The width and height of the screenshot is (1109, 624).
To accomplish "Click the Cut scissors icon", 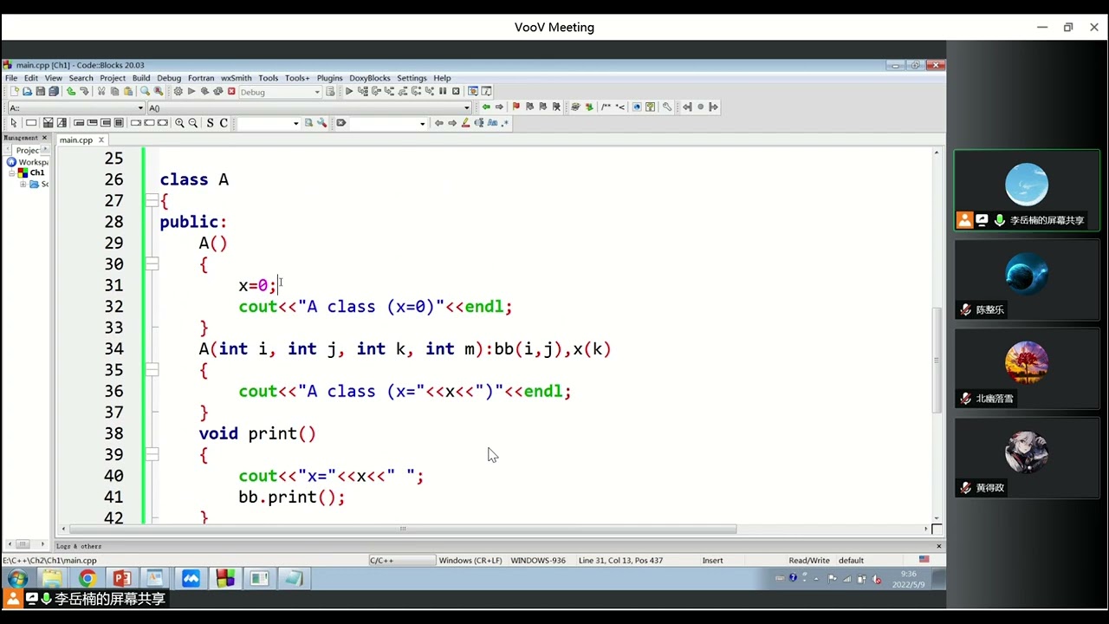I will (x=101, y=91).
